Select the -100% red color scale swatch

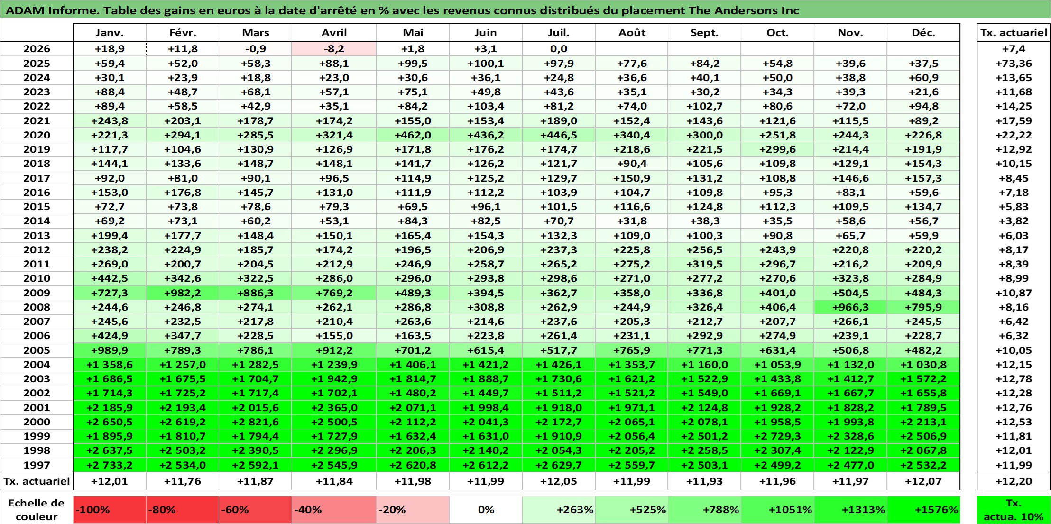tap(110, 510)
